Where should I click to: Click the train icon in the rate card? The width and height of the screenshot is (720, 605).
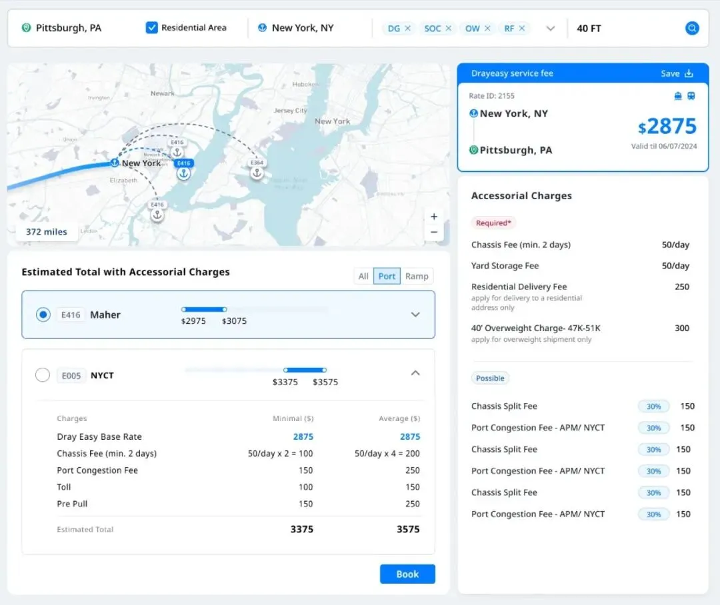(x=691, y=96)
